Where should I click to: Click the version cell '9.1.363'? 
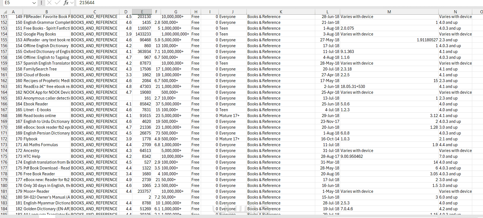point(389,52)
